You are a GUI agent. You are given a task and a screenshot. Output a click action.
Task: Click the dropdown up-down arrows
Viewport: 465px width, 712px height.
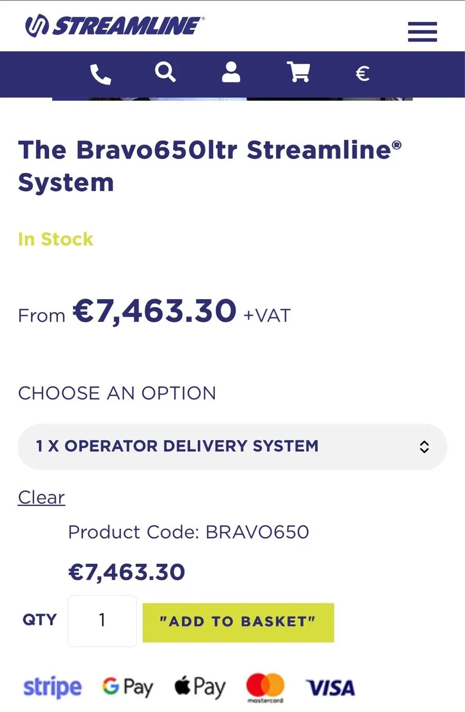point(424,447)
